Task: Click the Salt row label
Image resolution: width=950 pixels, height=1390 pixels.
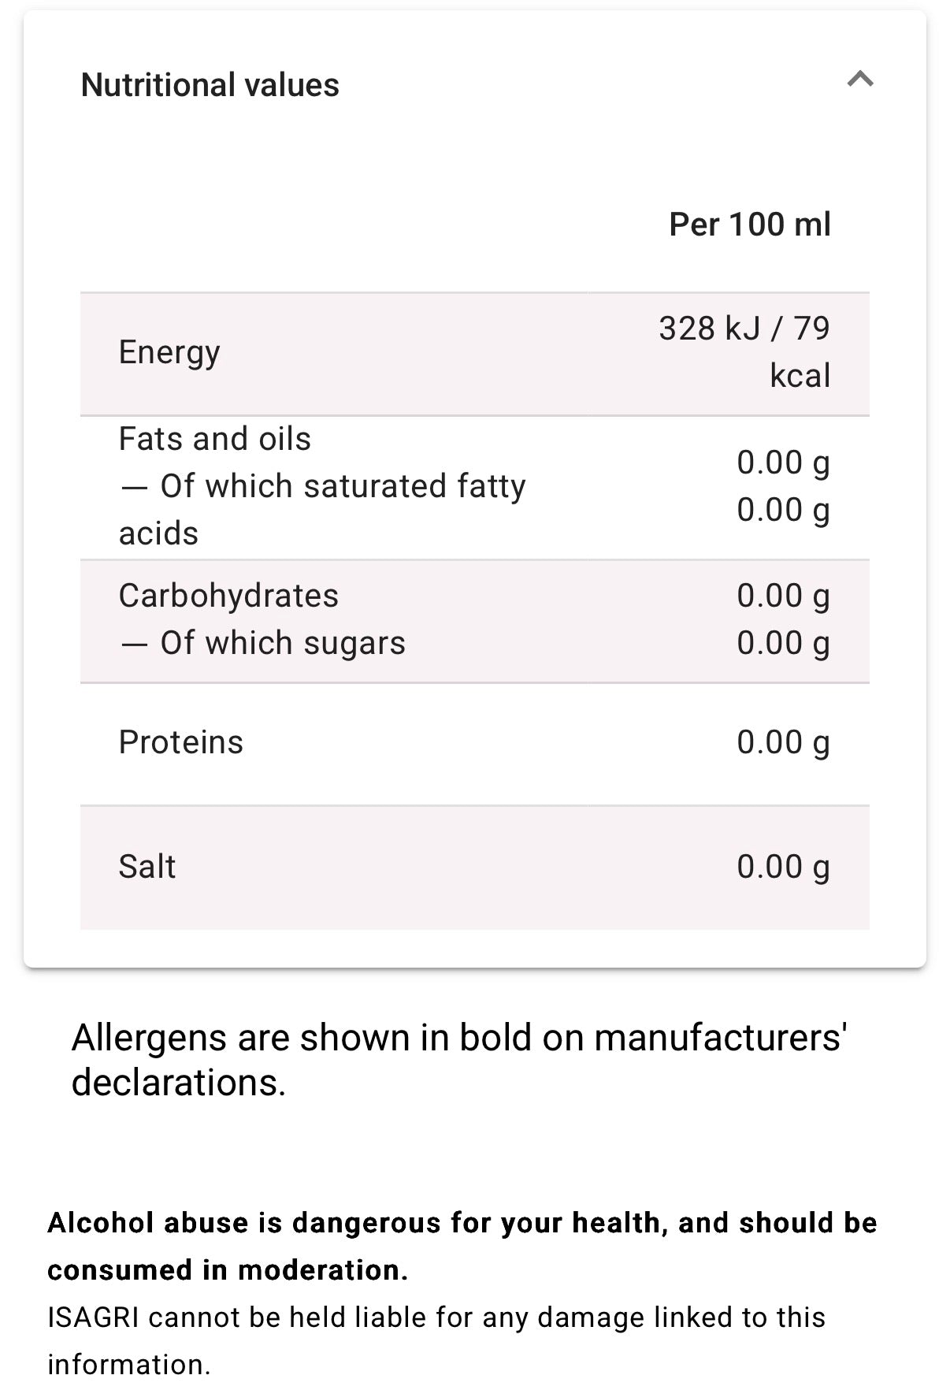Action: (147, 867)
